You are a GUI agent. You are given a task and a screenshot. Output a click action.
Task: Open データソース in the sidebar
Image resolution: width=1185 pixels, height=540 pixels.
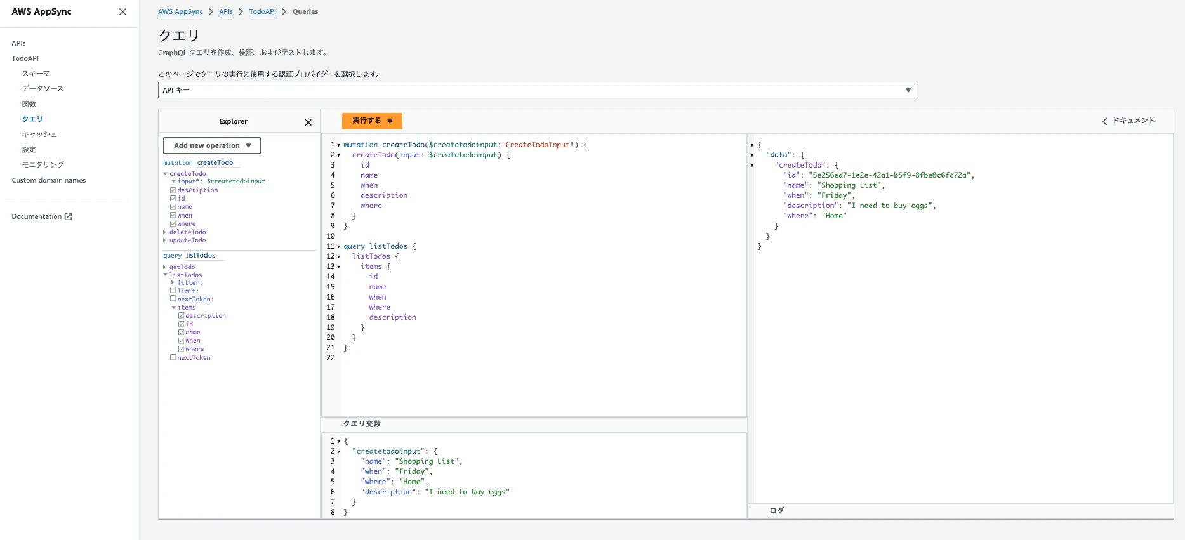[43, 89]
